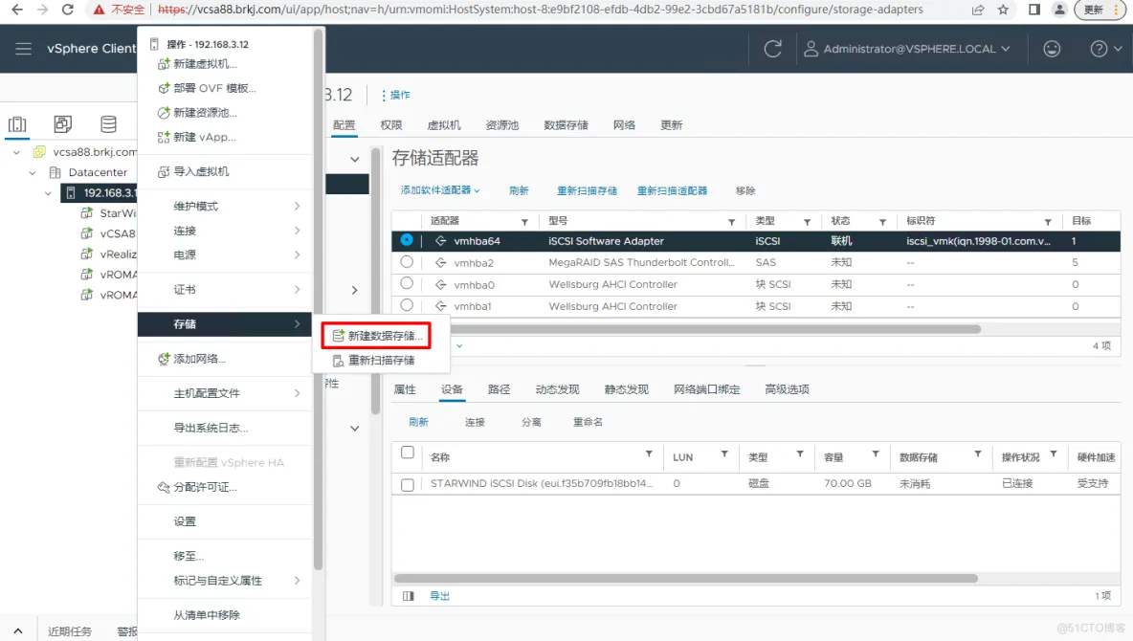
Task: Switch to the 网络端口绑定 tab
Action: 706,389
